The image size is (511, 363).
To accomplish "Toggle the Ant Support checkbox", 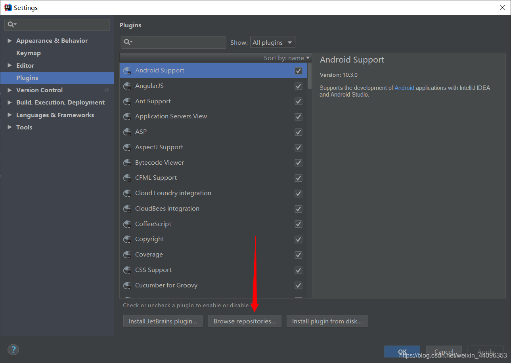I will click(x=299, y=102).
